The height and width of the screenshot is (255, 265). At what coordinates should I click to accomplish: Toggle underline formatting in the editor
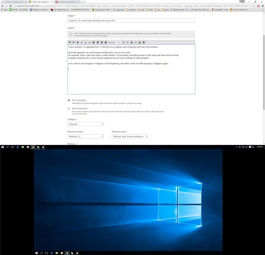[86, 42]
